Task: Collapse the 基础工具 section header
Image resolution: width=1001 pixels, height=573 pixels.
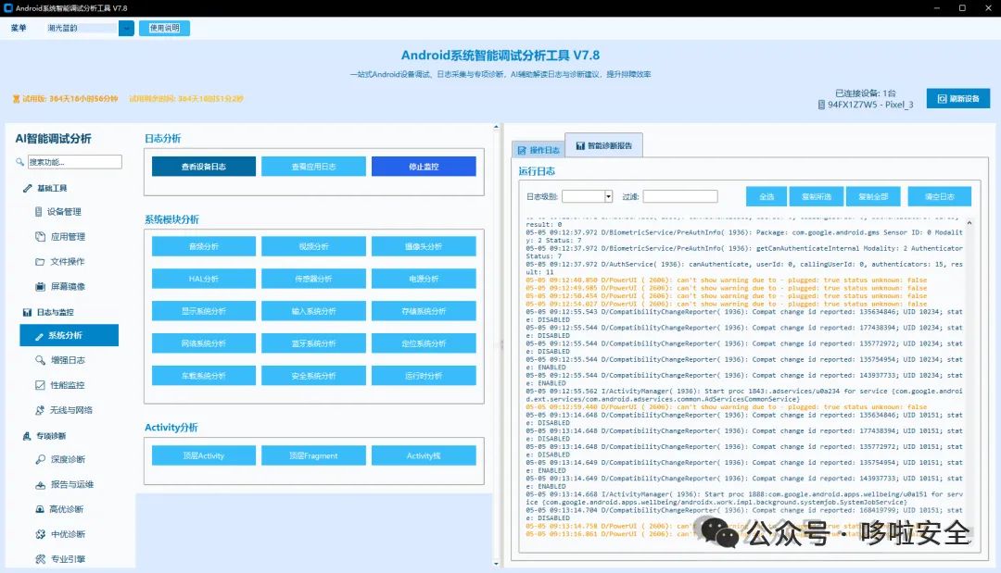Action: (44, 188)
